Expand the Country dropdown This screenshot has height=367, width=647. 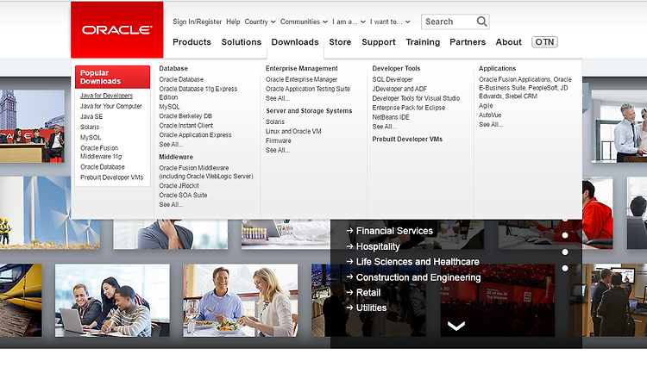(260, 22)
